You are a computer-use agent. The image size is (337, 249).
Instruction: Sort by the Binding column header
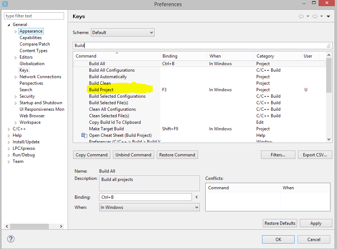[184, 56]
